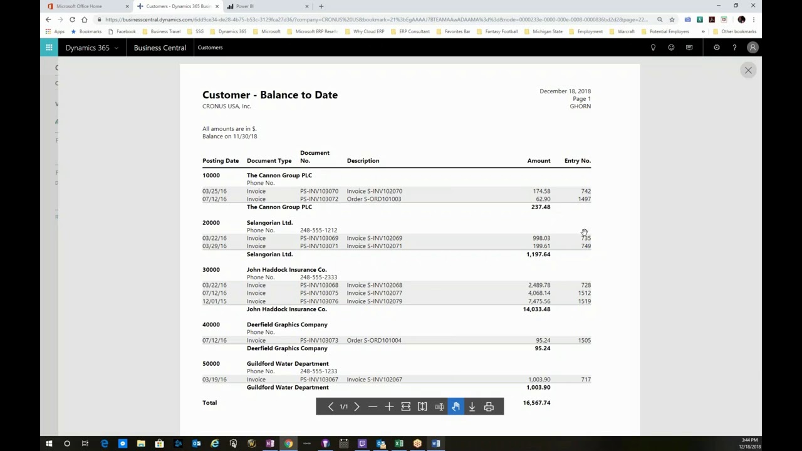Open the chat message icon
802x451 pixels.
tap(689, 48)
